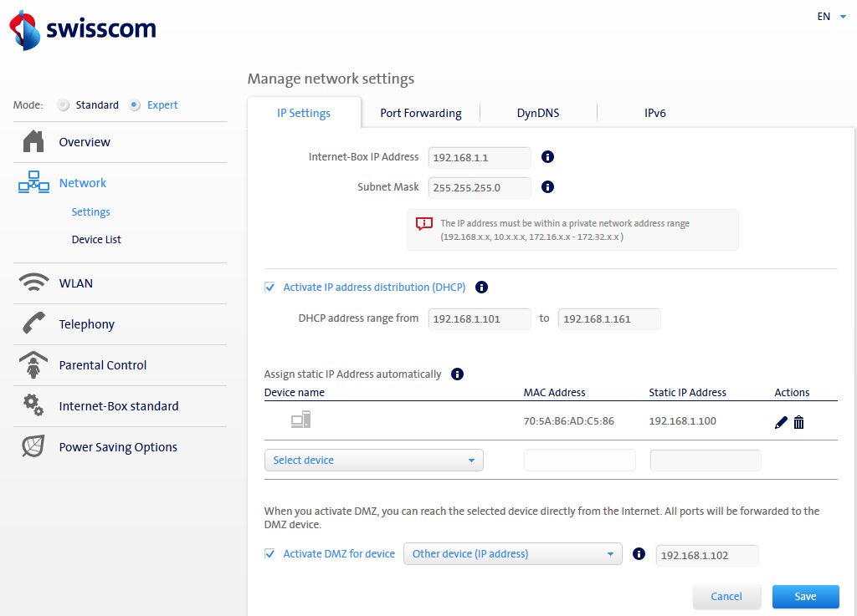Image resolution: width=857 pixels, height=616 pixels.
Task: Switch to the Port Forwarding tab
Action: [x=420, y=113]
